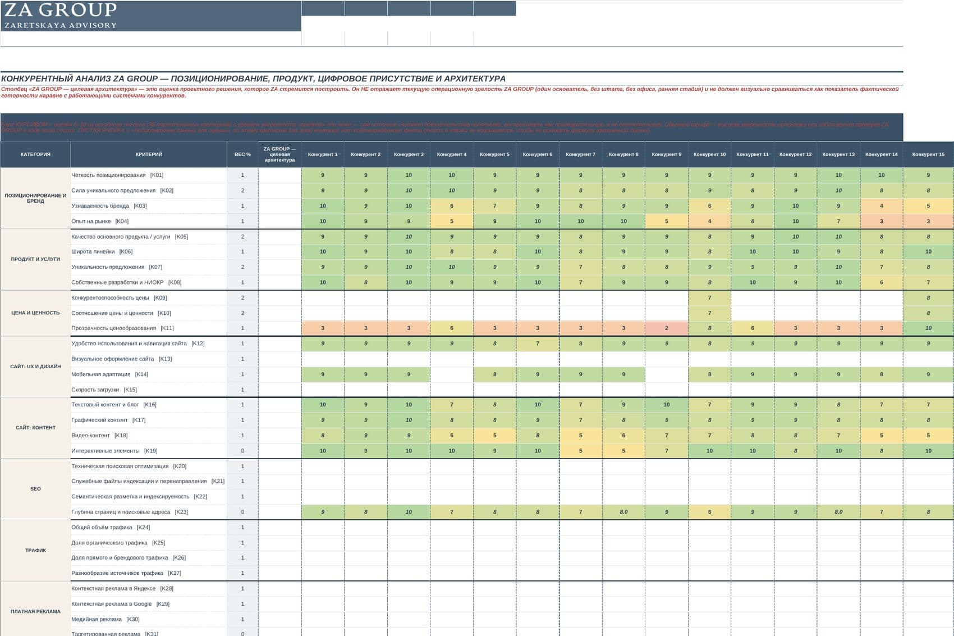
Task: Select the "Конкурент 15" column header
Action: click(x=928, y=154)
